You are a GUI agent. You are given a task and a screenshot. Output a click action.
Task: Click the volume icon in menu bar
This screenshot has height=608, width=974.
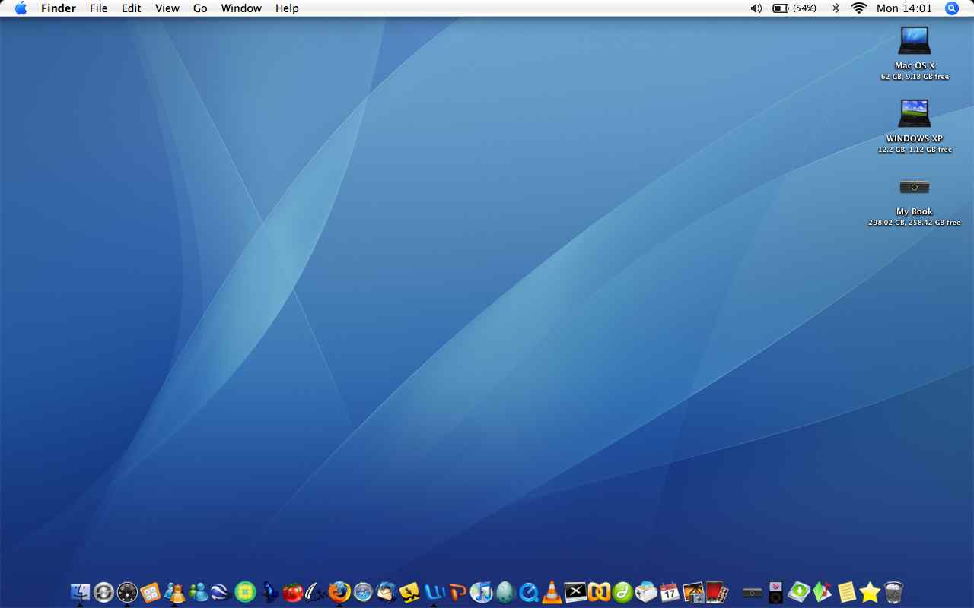point(756,8)
